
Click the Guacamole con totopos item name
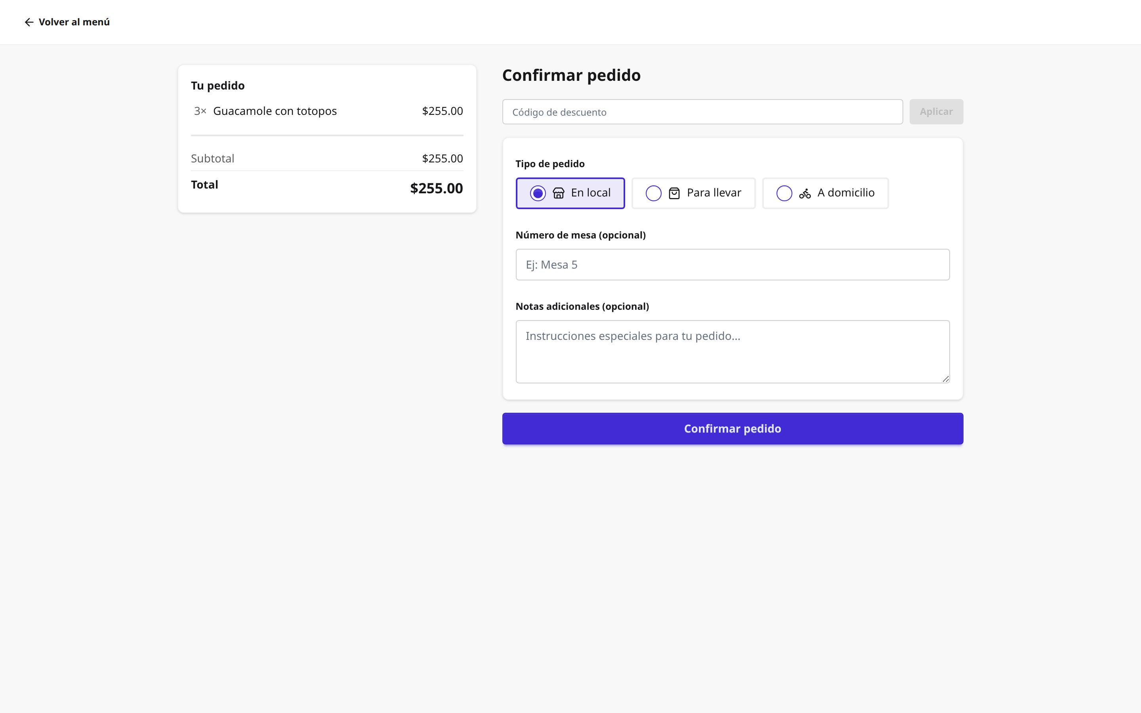275,111
